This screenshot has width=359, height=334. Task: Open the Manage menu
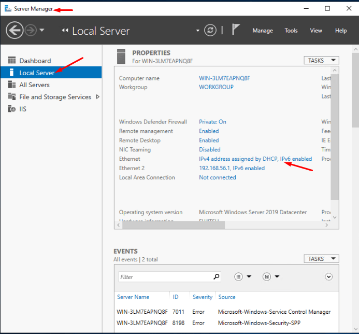[x=262, y=31]
